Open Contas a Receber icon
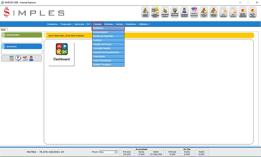 (x=214, y=12)
